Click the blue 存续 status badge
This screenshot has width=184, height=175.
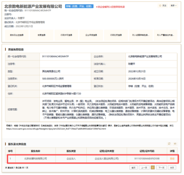(x=79, y=6)
